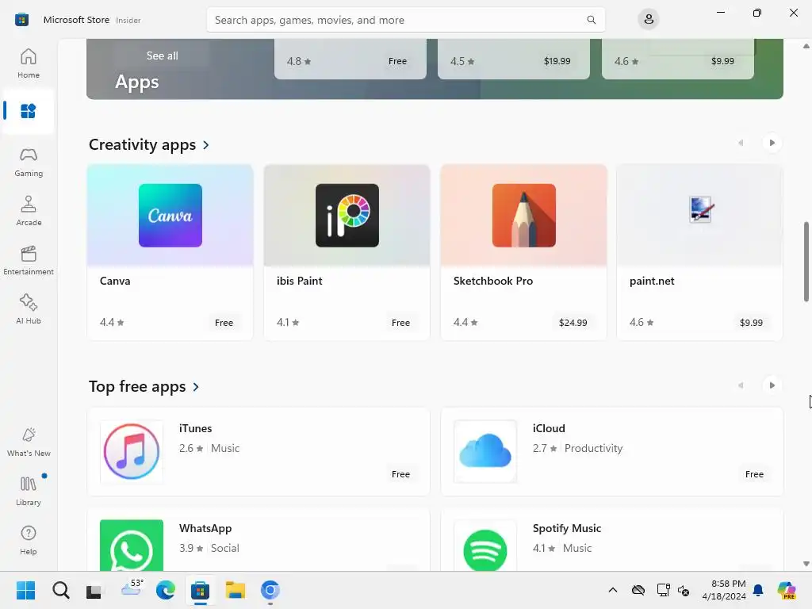Viewport: 812px width, 609px height.
Task: Click Free button on iCloud row
Action: tap(755, 474)
